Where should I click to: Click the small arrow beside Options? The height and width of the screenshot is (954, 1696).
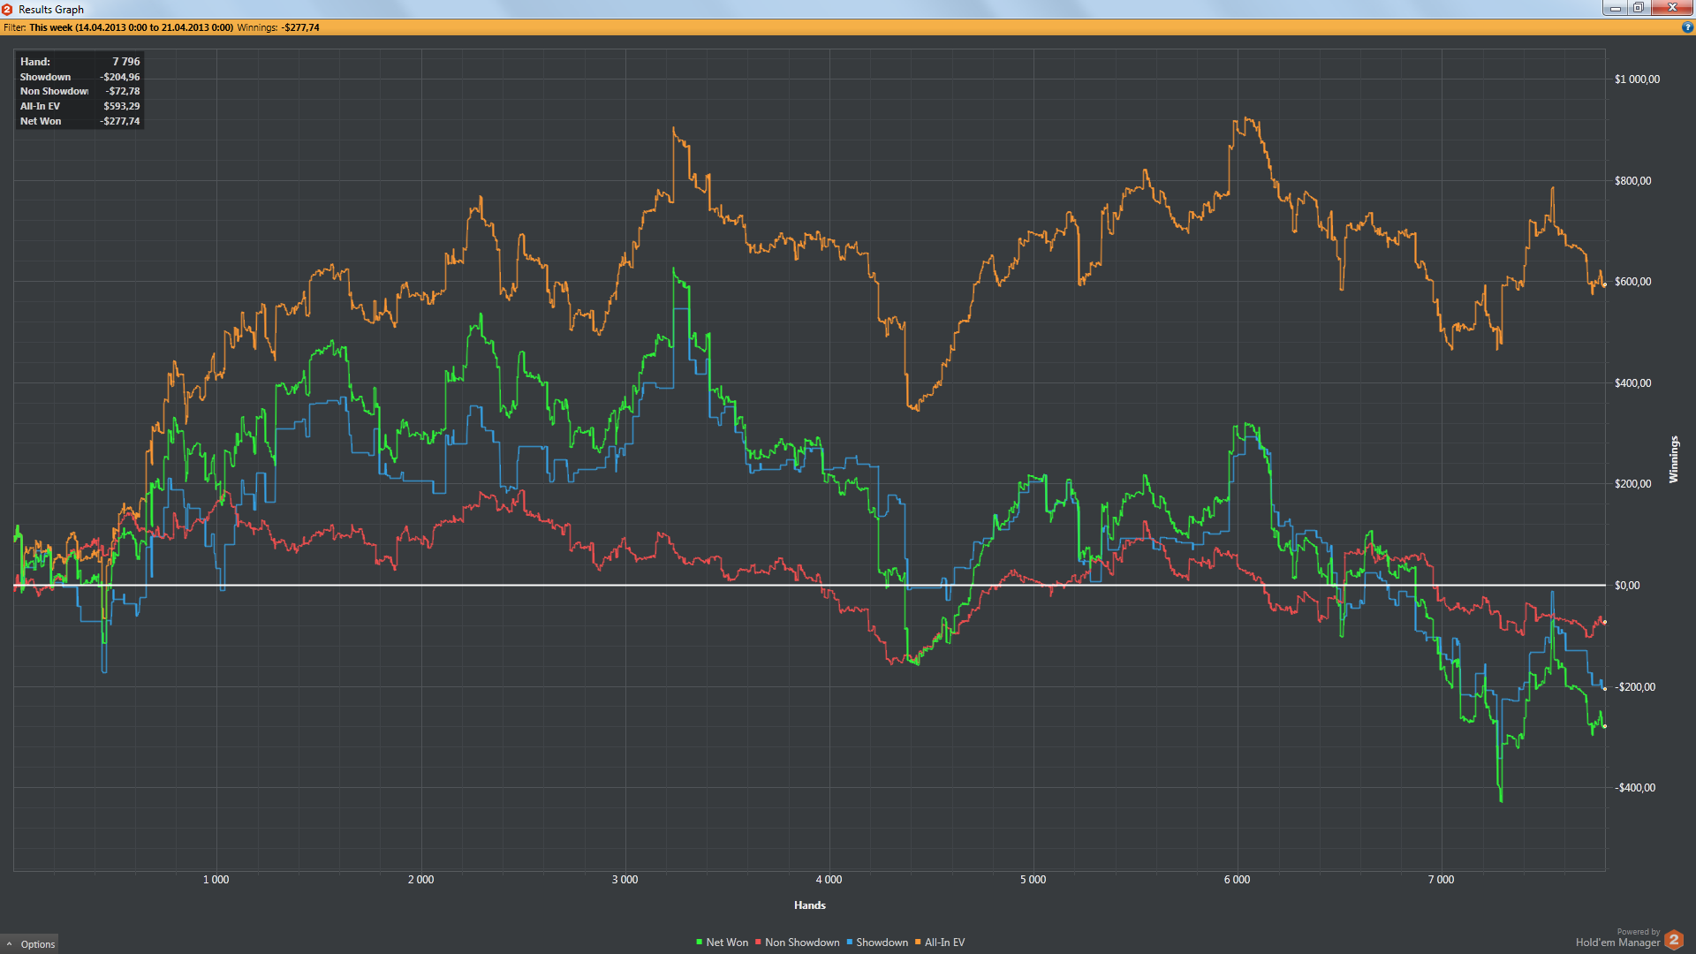point(10,944)
